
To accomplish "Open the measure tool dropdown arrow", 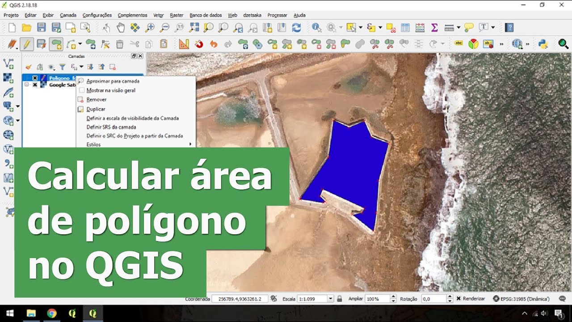I will pos(458,28).
